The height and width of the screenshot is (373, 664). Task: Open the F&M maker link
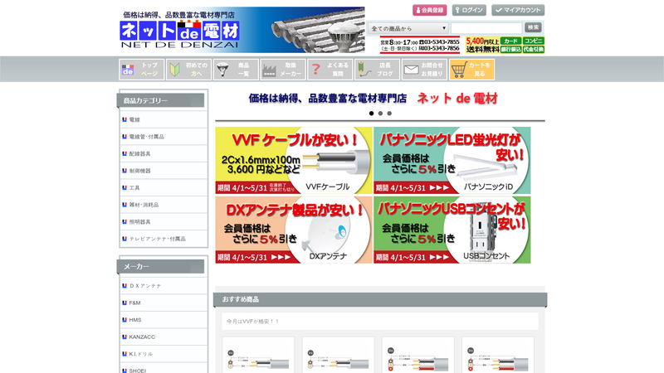pyautogui.click(x=164, y=303)
